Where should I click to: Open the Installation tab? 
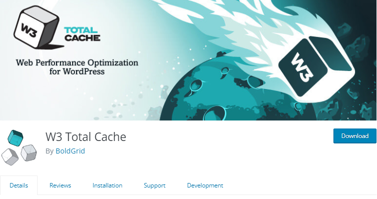(107, 185)
